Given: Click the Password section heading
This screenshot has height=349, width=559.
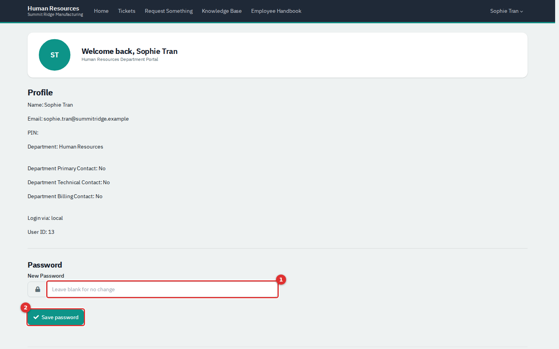Looking at the screenshot, I should [45, 265].
